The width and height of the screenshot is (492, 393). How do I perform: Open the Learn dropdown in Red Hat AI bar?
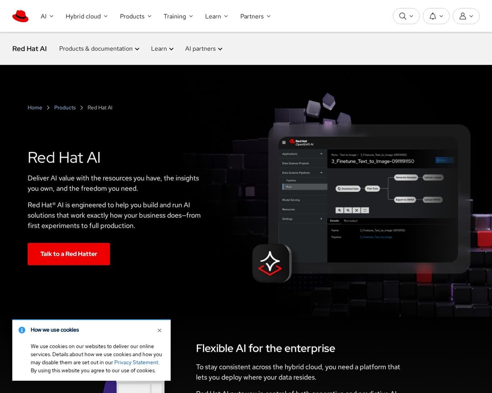click(x=162, y=49)
